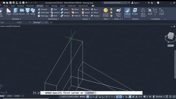
Task: Open the workspace gear dropdown
Action: 147,97
